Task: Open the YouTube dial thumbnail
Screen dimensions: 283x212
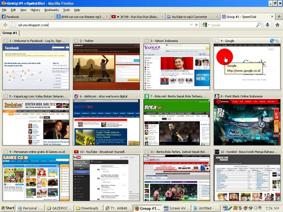Action: tap(106, 178)
